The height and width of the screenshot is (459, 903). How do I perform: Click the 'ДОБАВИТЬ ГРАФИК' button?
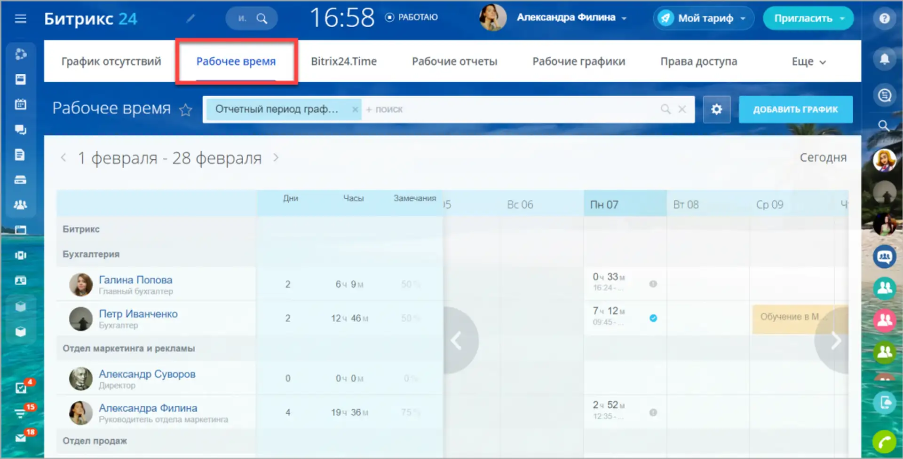(x=795, y=109)
